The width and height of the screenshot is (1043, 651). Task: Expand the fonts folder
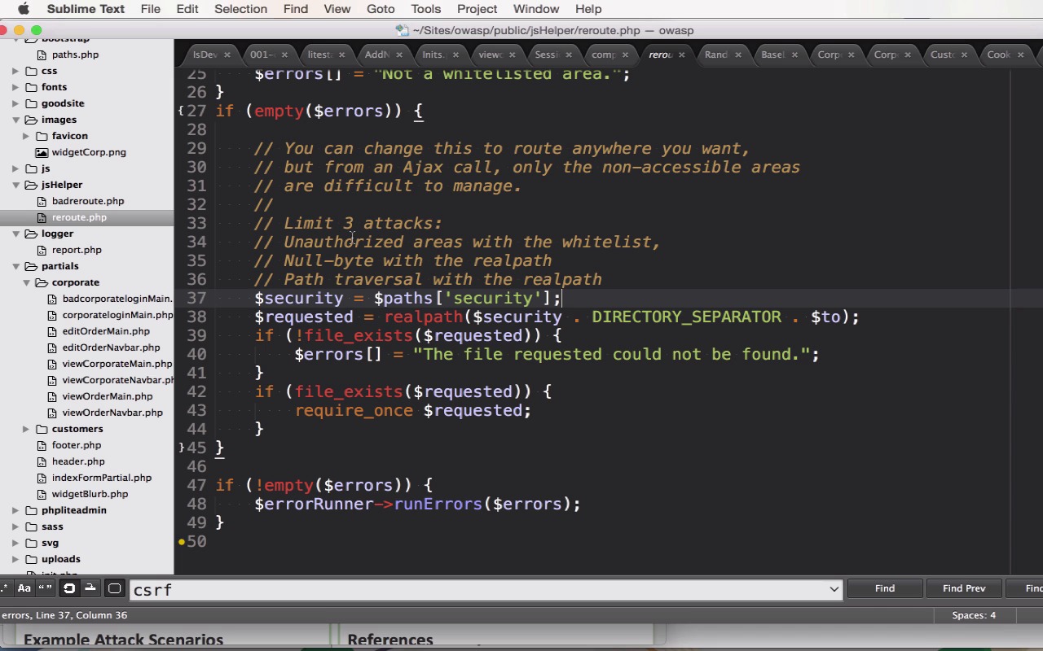(x=15, y=87)
